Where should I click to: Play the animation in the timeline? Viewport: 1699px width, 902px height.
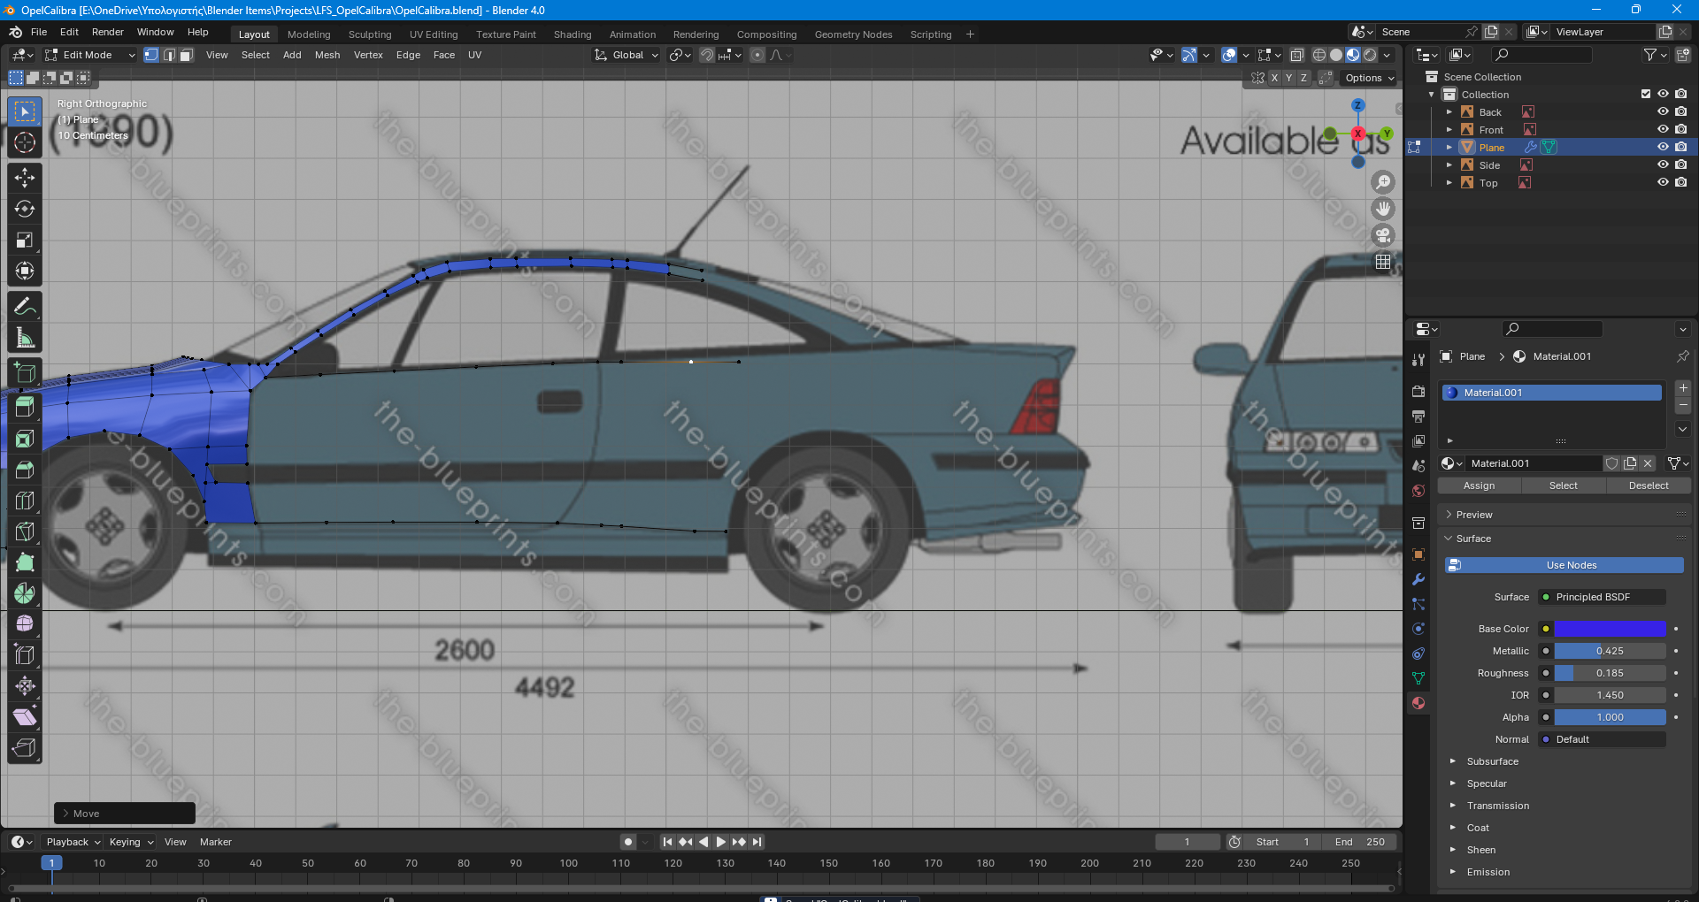click(x=721, y=842)
